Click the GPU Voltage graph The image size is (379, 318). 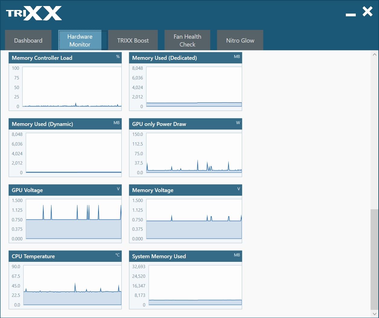[x=74, y=219]
